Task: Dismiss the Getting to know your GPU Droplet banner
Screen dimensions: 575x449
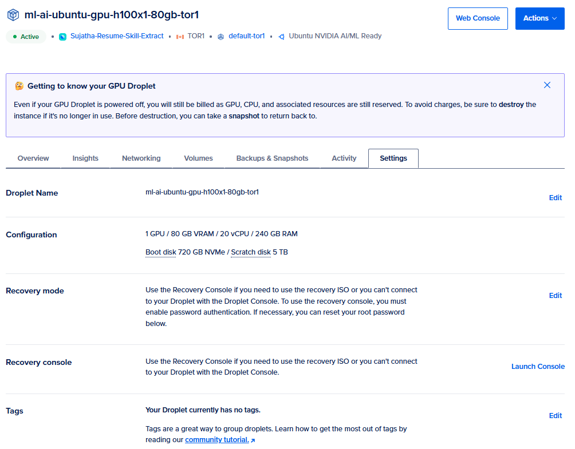Action: coord(547,85)
